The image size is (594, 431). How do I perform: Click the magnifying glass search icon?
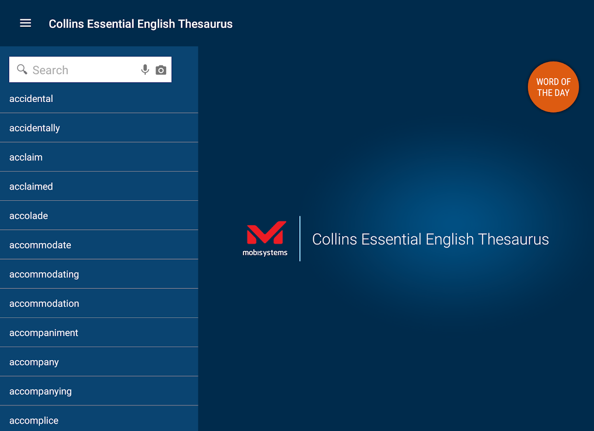(22, 70)
